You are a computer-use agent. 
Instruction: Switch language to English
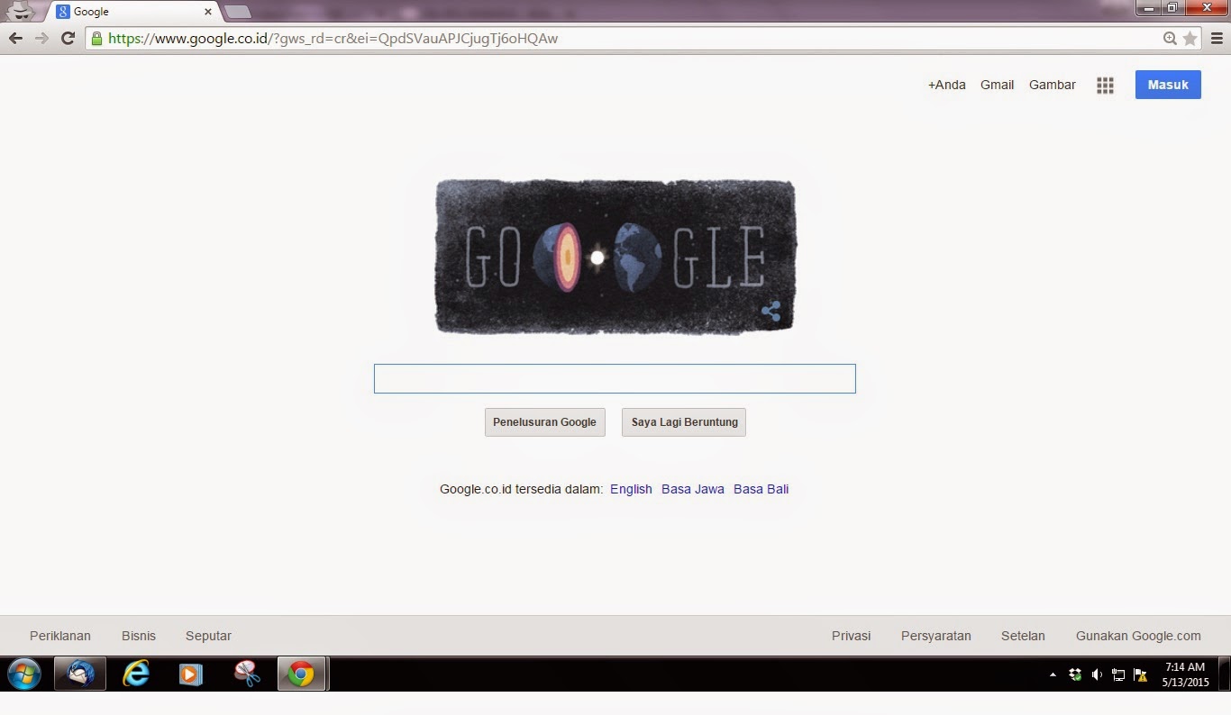pos(631,489)
